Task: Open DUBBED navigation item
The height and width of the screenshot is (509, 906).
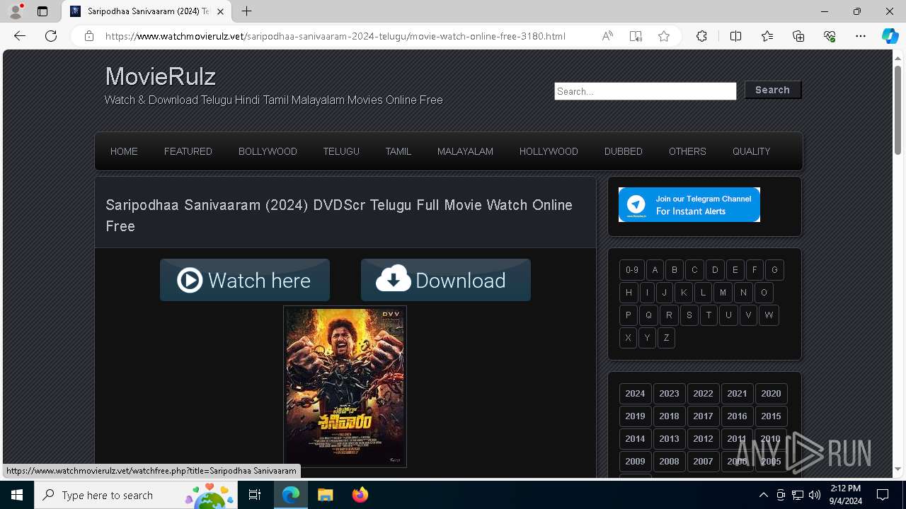Action: coord(624,151)
